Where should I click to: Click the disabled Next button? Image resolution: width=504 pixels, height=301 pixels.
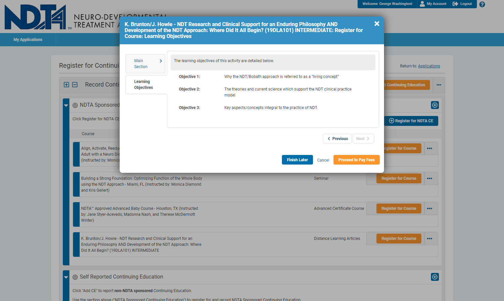(x=363, y=139)
